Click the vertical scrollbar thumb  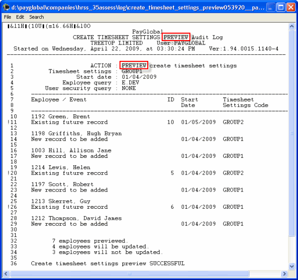[292, 133]
